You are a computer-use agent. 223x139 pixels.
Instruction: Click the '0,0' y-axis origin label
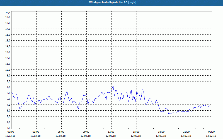click(8, 128)
